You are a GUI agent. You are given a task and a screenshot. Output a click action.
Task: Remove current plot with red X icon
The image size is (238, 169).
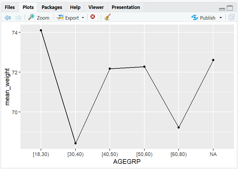coord(93,17)
